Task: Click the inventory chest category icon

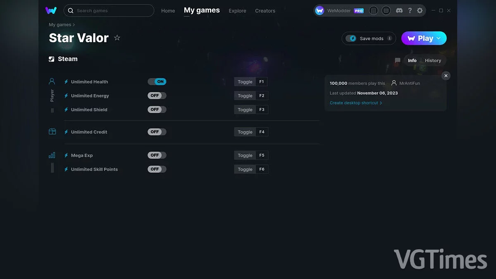Action: click(x=52, y=132)
